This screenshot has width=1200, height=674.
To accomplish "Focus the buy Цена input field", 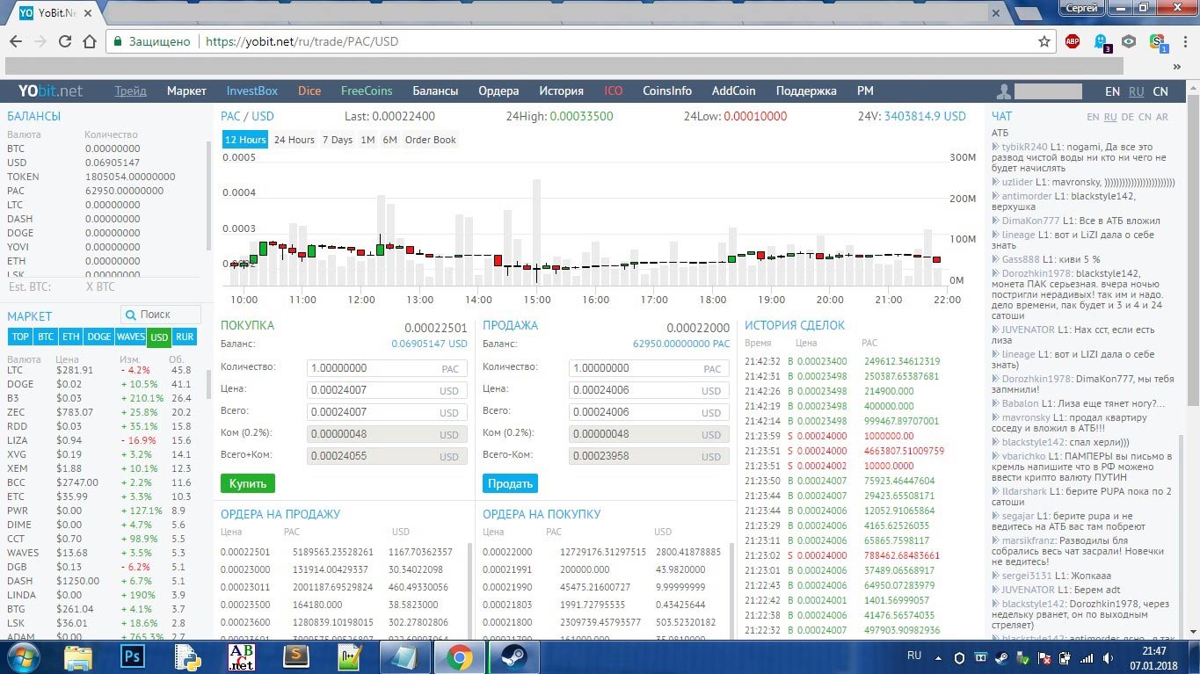I will point(387,390).
